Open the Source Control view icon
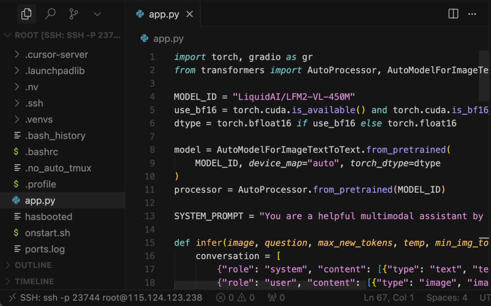Image resolution: width=491 pixels, height=306 pixels. coord(74,14)
